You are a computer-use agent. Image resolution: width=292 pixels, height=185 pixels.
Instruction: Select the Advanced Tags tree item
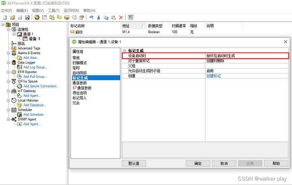click(29, 48)
